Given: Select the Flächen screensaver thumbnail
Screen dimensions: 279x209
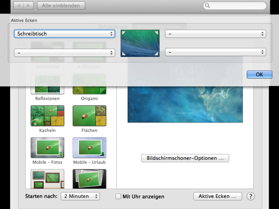Looking at the screenshot, I should (x=89, y=116).
